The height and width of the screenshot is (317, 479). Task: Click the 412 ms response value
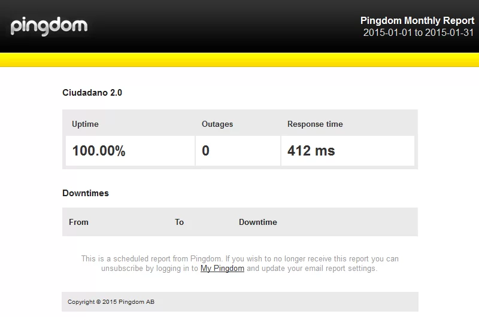point(311,151)
